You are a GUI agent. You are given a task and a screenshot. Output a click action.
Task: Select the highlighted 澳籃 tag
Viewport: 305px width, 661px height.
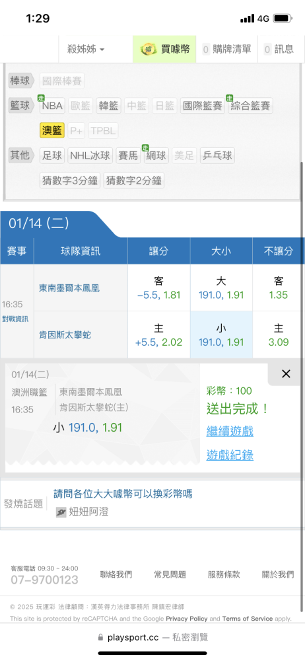52,131
